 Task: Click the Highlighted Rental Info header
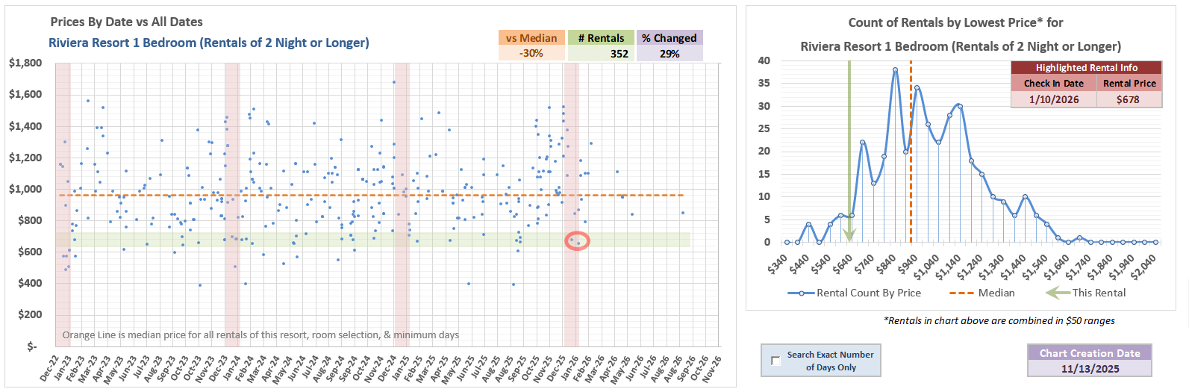(x=1086, y=67)
